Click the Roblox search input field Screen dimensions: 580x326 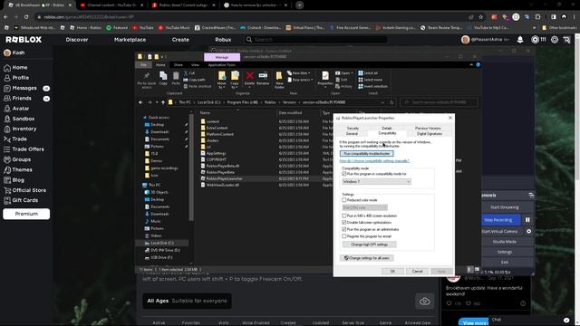pos(315,40)
